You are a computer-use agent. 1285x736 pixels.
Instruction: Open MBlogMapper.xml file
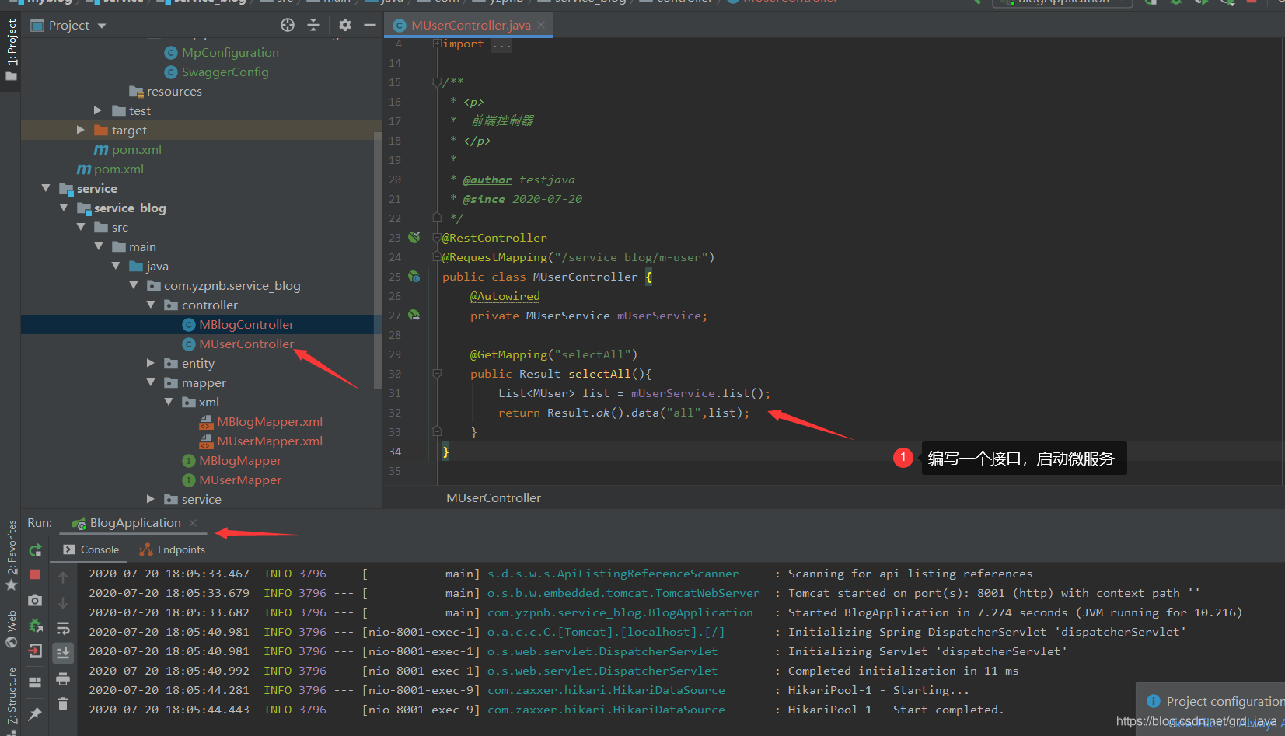(x=269, y=422)
